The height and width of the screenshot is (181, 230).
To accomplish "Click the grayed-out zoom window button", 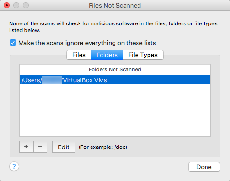I will [x=26, y=5].
